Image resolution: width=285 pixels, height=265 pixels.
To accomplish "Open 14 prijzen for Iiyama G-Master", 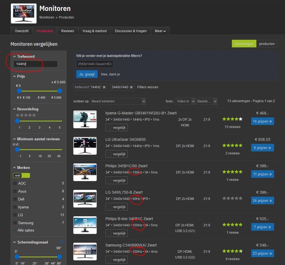I will click(263, 121).
